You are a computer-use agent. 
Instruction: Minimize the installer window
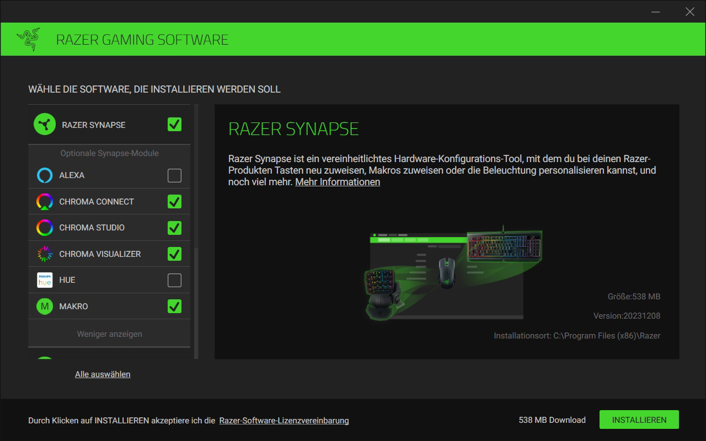click(x=655, y=12)
